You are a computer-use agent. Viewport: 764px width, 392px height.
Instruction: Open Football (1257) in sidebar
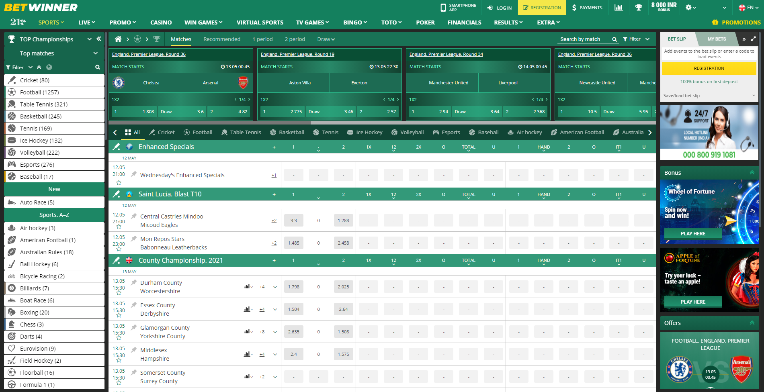coord(54,92)
